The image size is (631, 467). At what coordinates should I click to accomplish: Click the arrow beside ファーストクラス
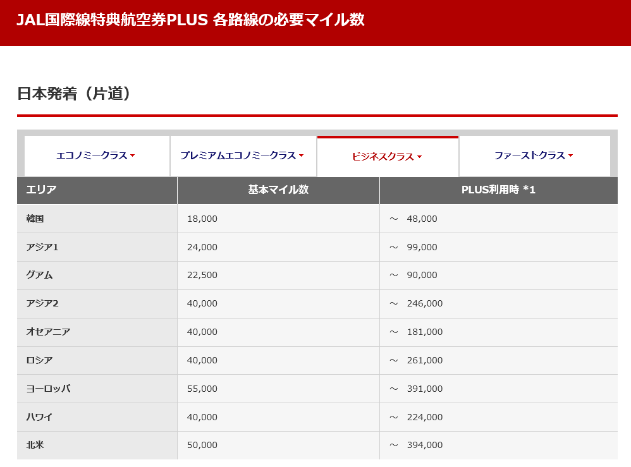point(570,155)
